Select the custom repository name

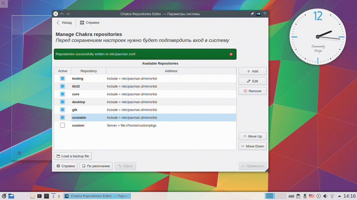tap(78, 125)
